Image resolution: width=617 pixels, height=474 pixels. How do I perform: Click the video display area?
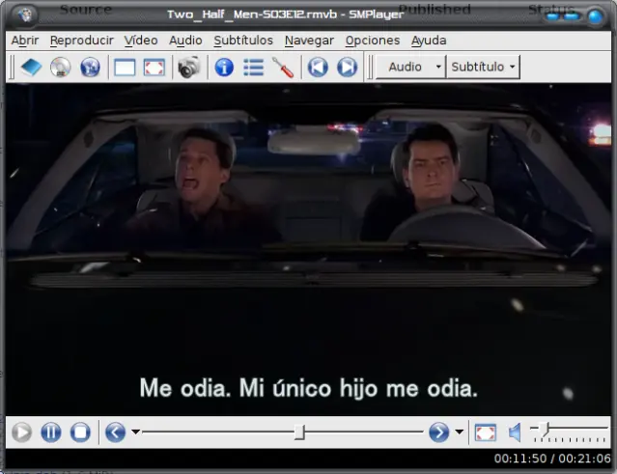[x=309, y=249]
